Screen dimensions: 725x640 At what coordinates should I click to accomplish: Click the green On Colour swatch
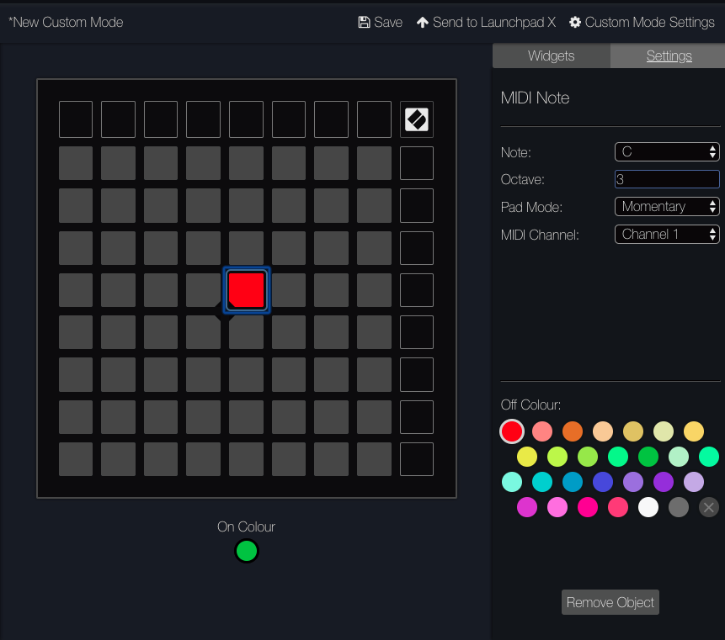pos(247,551)
